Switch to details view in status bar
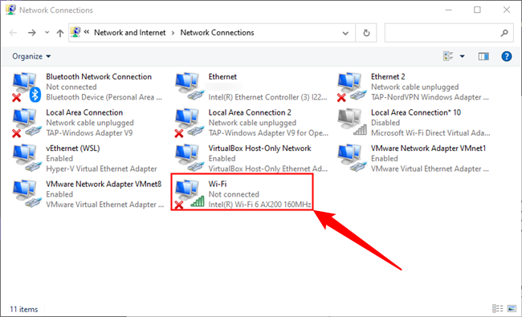 (497, 308)
